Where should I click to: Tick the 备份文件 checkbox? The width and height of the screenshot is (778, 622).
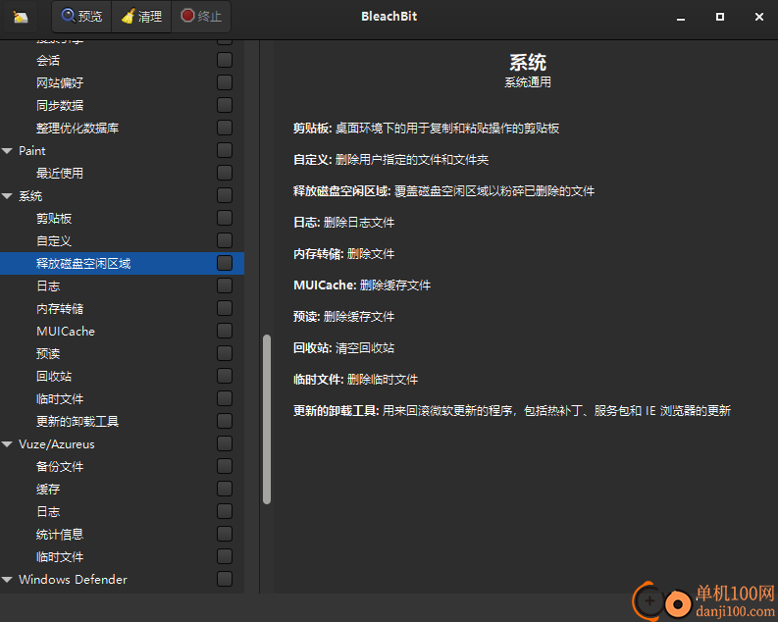(x=225, y=466)
